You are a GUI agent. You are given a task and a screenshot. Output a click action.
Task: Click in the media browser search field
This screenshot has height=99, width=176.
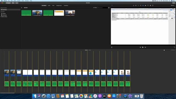coord(103,8)
